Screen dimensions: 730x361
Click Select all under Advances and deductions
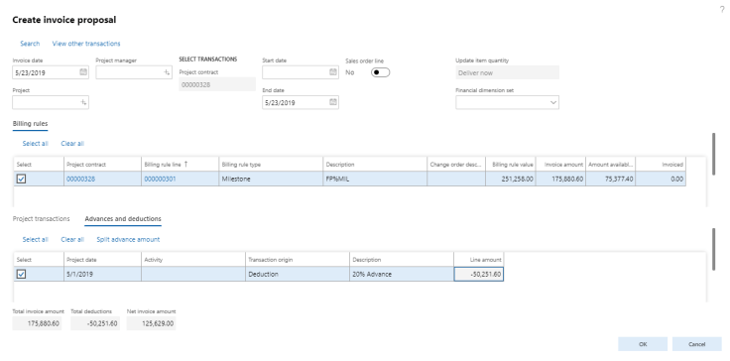pos(36,239)
